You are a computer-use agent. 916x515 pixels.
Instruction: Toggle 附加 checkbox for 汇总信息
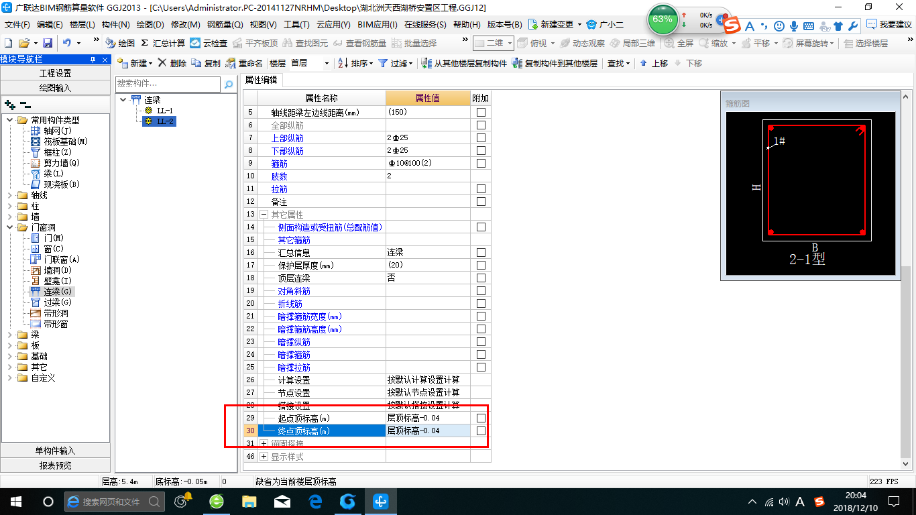point(481,253)
